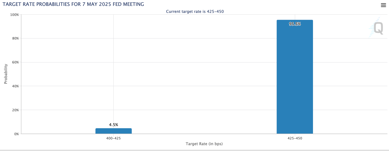Viewport: 389px width, 151px height.
Task: Click the 100% y-axis tick label
Action: click(14, 15)
